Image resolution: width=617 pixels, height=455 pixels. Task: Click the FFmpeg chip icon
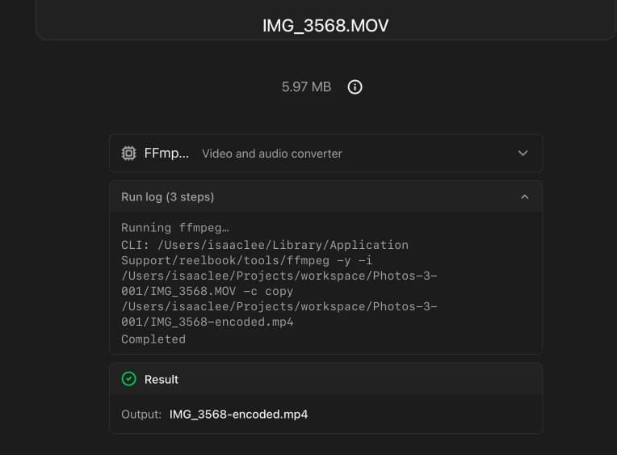coord(128,154)
